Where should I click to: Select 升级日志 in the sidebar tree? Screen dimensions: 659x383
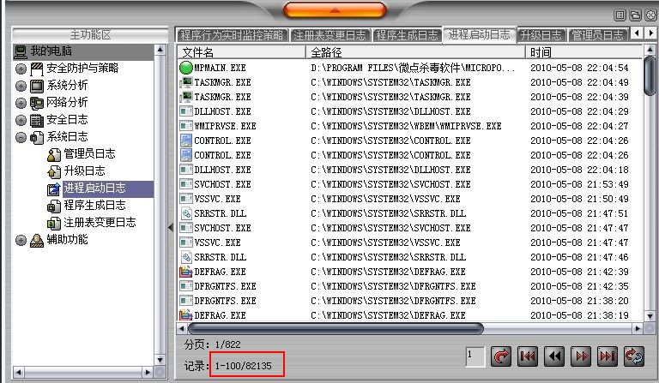pyautogui.click(x=84, y=171)
